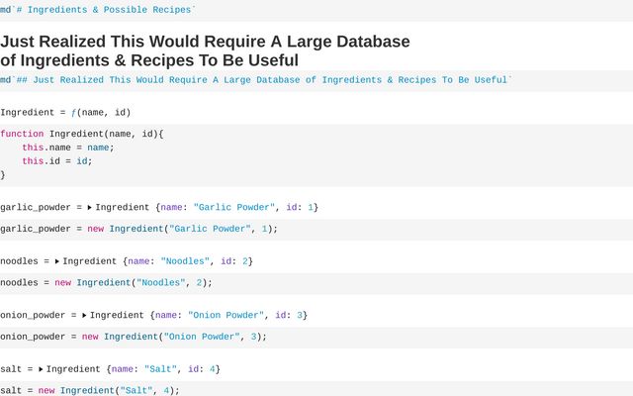
Task: Click the "Onion Powder" name value in output
Action: pos(225,315)
